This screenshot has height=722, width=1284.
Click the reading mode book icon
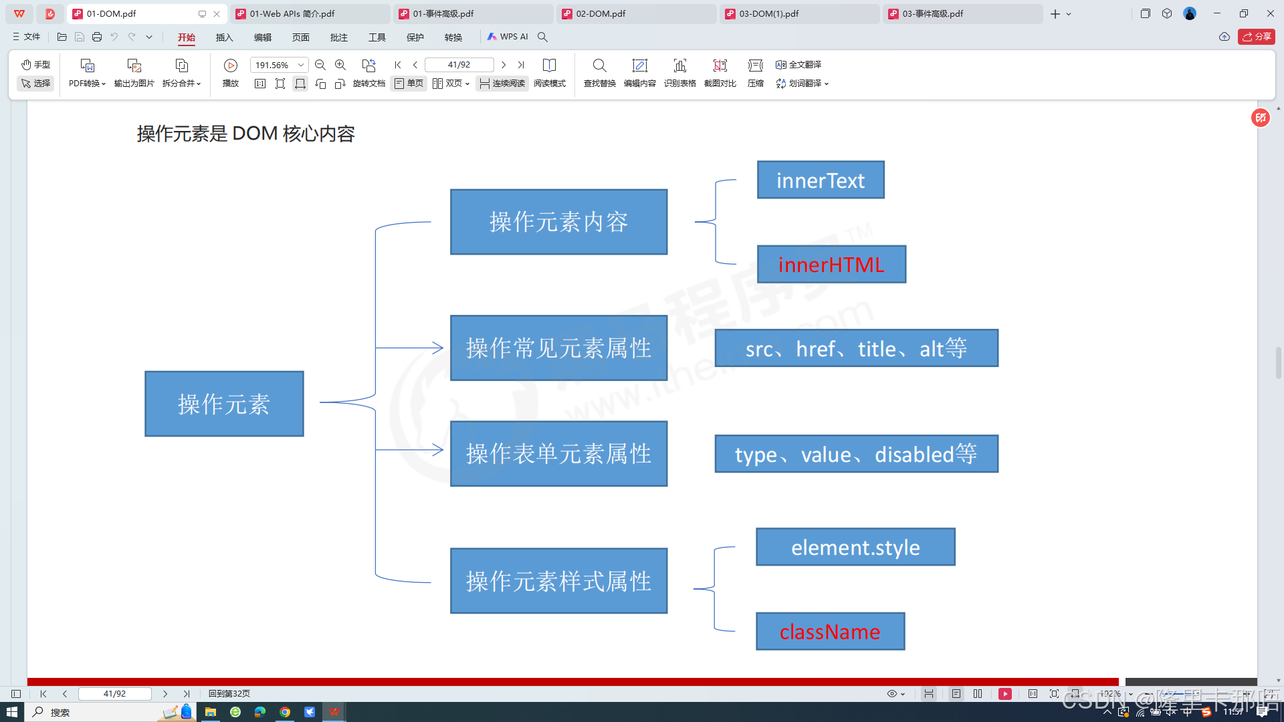tap(549, 66)
